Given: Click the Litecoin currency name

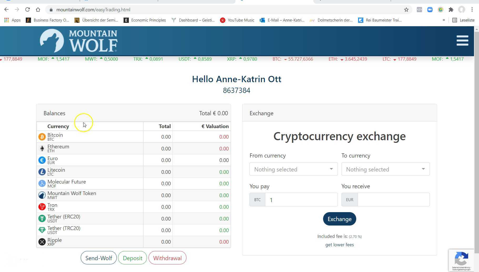Looking at the screenshot, I should (x=56, y=170).
